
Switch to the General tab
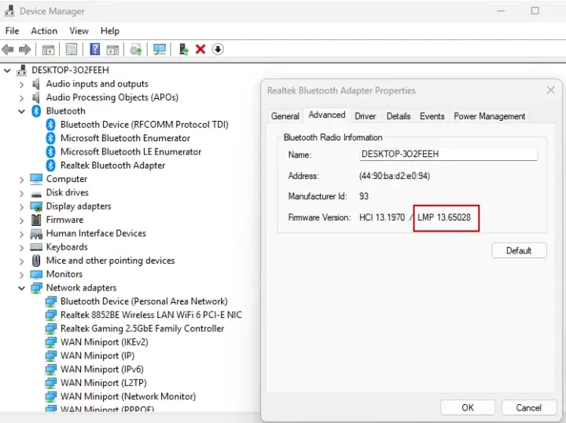point(285,116)
